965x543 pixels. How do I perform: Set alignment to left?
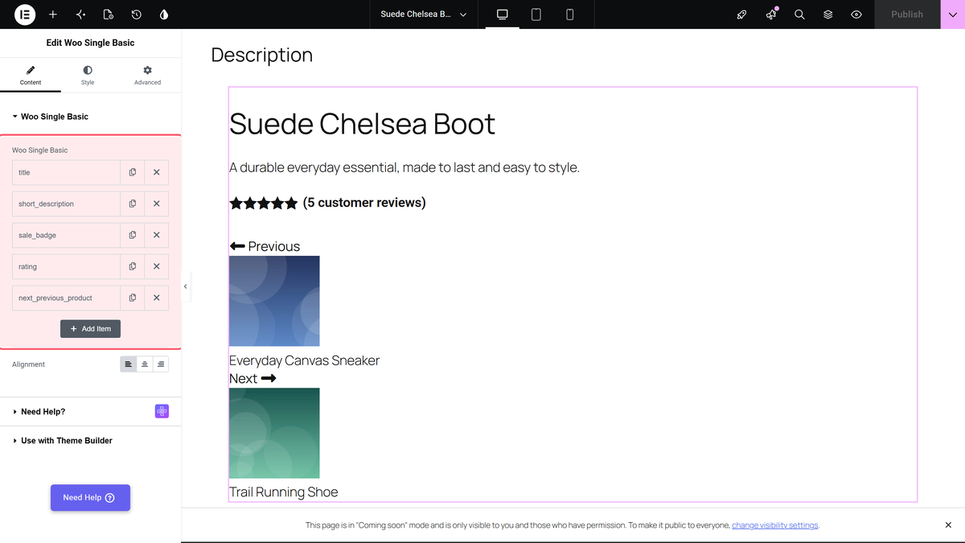pos(129,364)
